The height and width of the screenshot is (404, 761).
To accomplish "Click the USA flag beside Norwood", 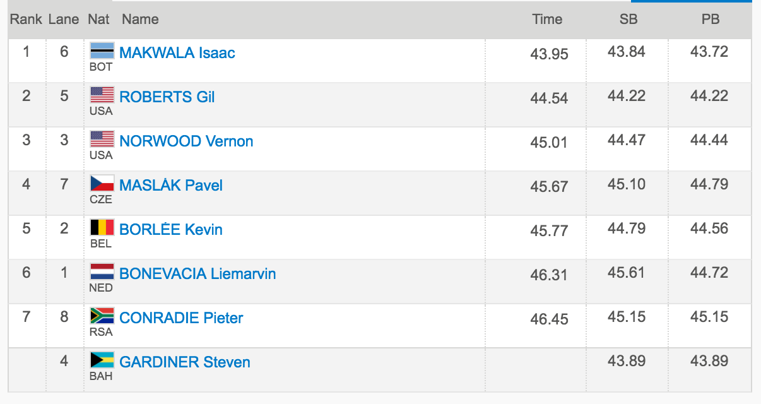I will click(x=102, y=139).
